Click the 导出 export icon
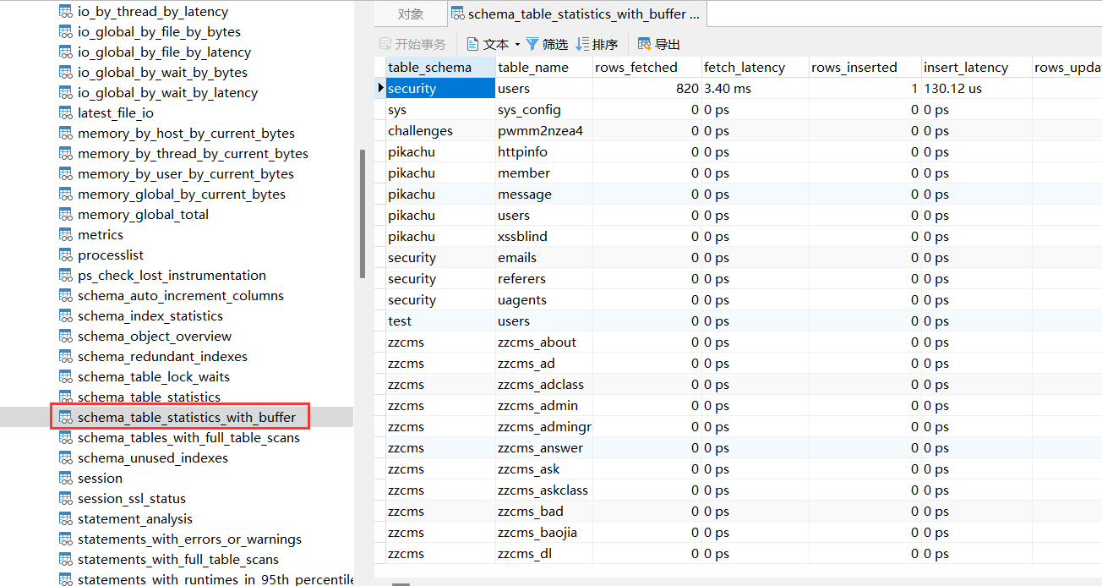 (645, 44)
